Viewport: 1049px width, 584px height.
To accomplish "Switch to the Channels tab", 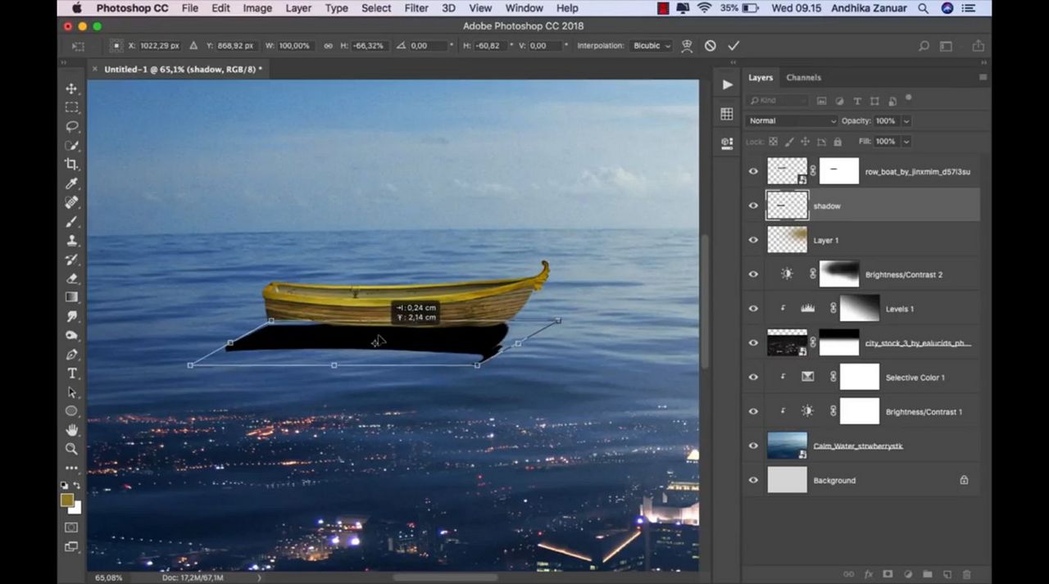I will coord(803,78).
